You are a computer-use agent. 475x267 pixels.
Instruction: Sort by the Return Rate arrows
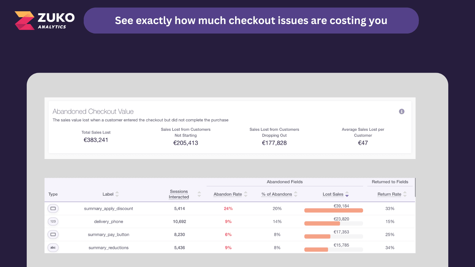[405, 194]
